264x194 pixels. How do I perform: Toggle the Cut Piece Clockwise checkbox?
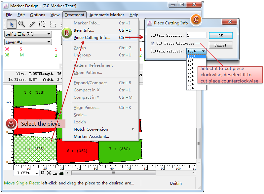click(x=152, y=43)
